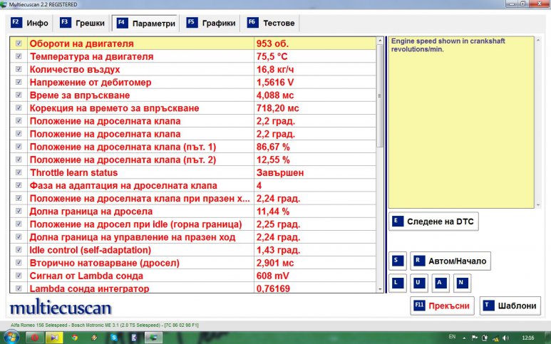Click the N shortcut button

pyautogui.click(x=463, y=283)
